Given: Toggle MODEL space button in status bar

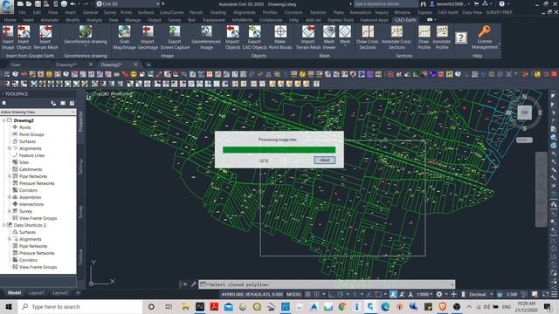Looking at the screenshot, I should [x=294, y=294].
